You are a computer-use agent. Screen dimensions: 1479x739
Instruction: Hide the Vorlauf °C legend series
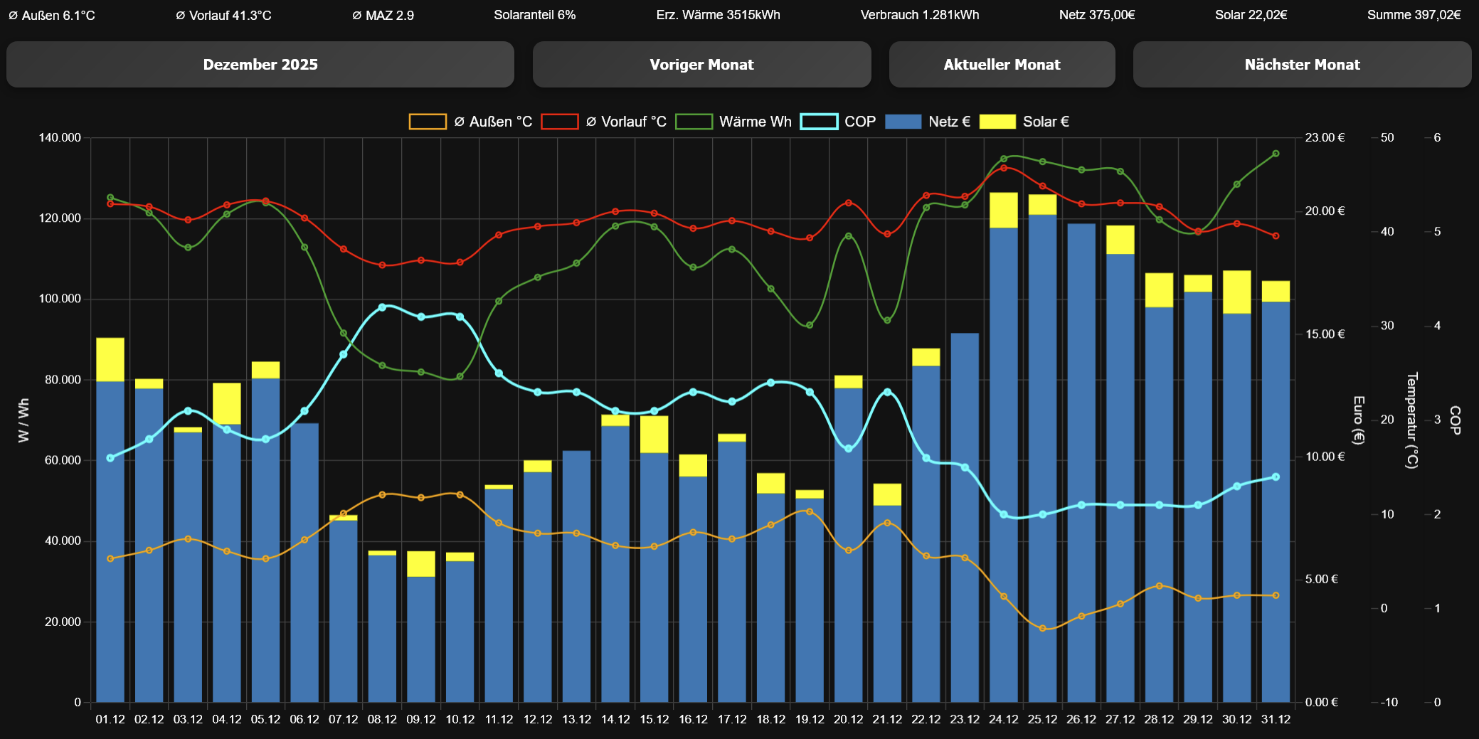pyautogui.click(x=603, y=122)
